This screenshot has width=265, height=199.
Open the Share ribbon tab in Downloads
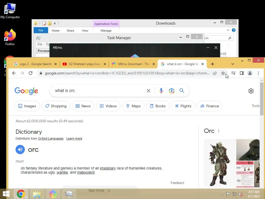[70, 31]
